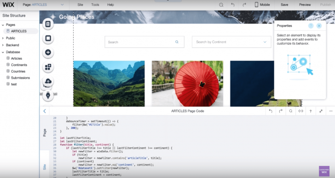
Task: Click the Articles collection icon
Action: tap(8, 58)
